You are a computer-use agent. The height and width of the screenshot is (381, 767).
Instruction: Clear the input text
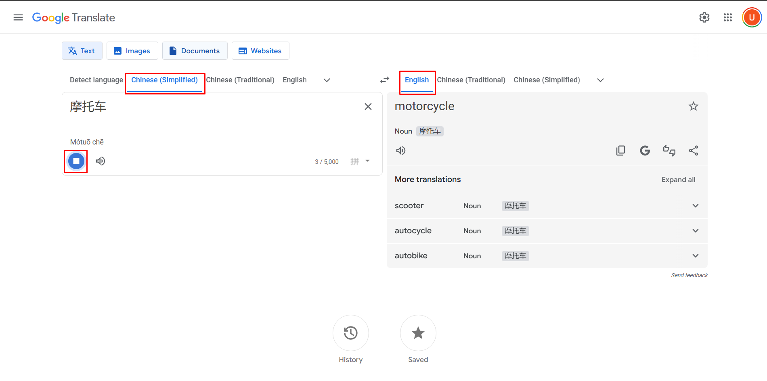coord(368,106)
